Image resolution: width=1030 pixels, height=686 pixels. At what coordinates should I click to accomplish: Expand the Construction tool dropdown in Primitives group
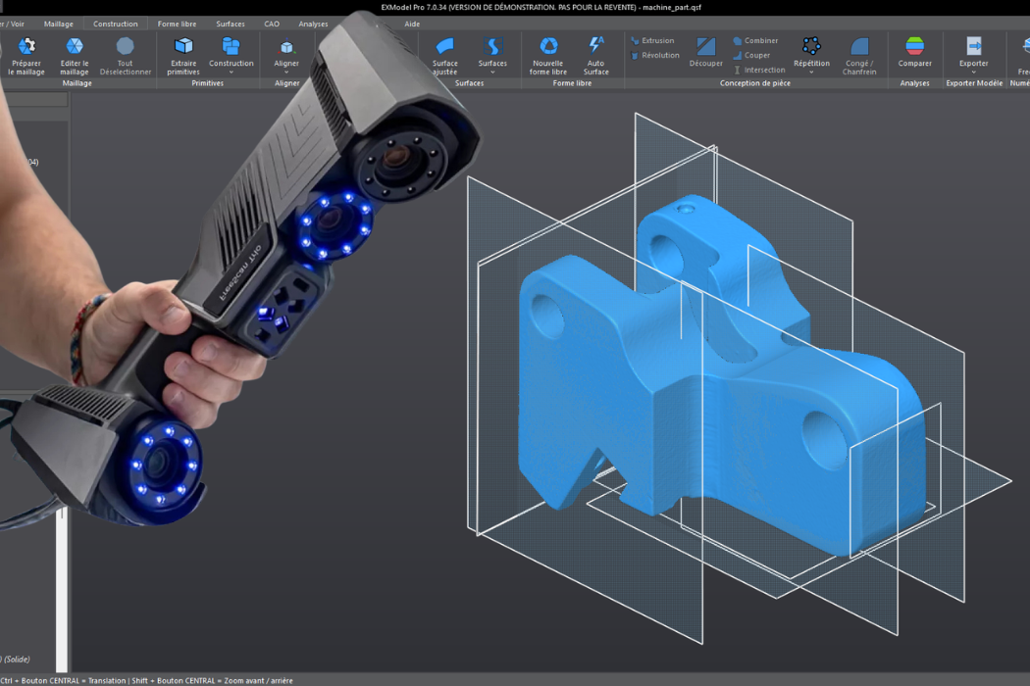232,73
